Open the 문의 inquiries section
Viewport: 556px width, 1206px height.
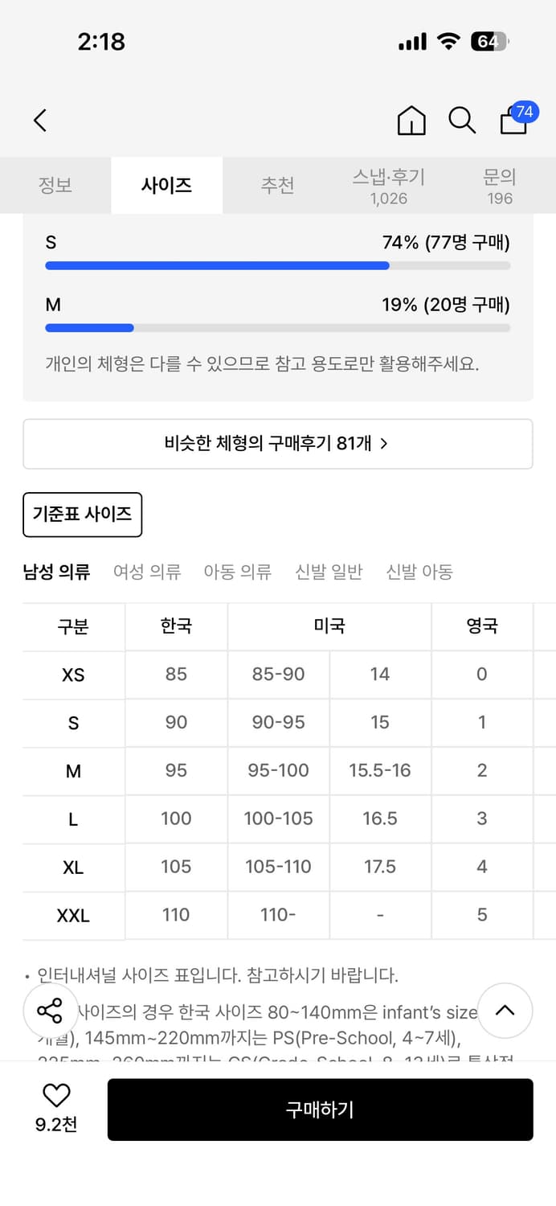click(x=499, y=185)
